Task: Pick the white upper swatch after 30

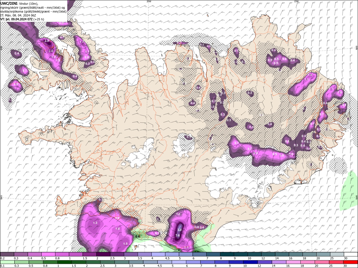Action: [350, 254]
